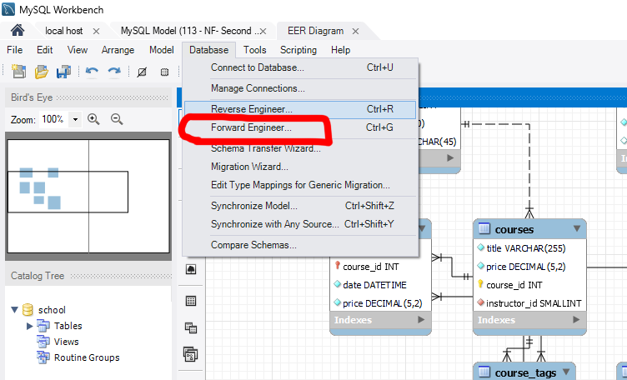This screenshot has height=380, width=627.
Task: Expand the Tables node in Catalog Tree
Action: 29,326
